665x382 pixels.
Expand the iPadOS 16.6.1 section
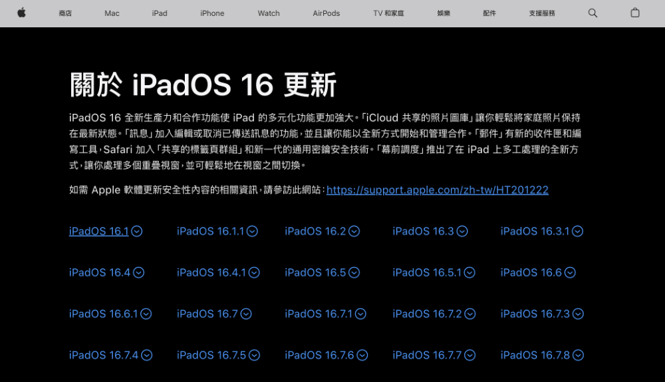[110, 313]
